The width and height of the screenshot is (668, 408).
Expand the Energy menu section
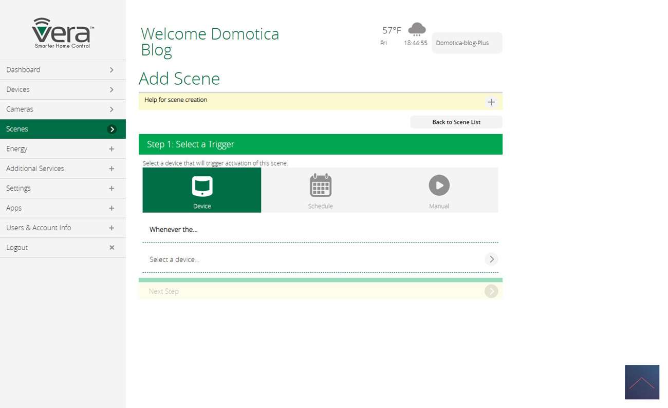(112, 149)
